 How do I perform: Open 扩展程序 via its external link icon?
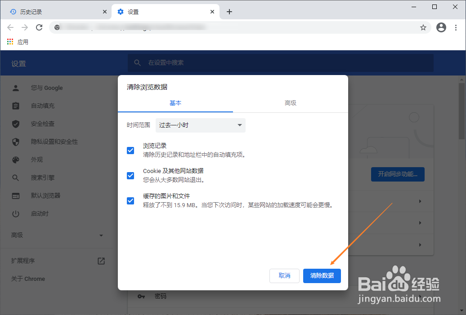[101, 261]
